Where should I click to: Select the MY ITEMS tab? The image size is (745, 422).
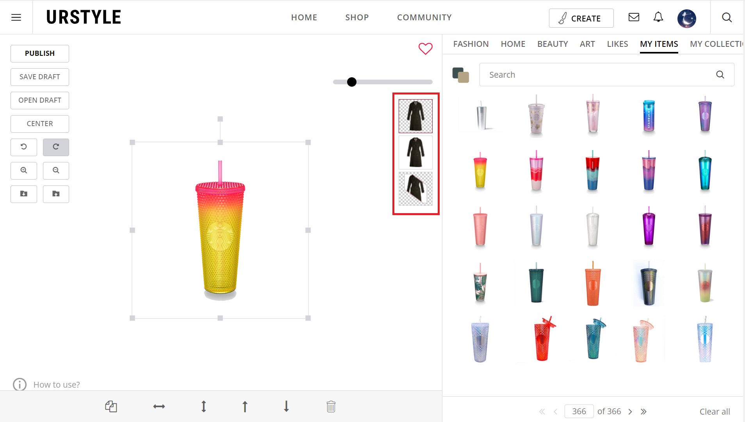pyautogui.click(x=659, y=44)
